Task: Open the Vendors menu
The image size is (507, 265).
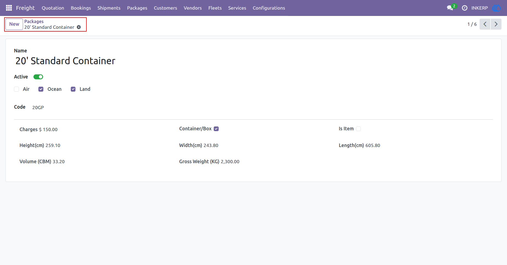Action: (193, 8)
